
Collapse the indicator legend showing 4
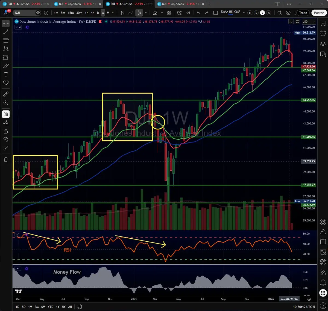[x=18, y=27]
